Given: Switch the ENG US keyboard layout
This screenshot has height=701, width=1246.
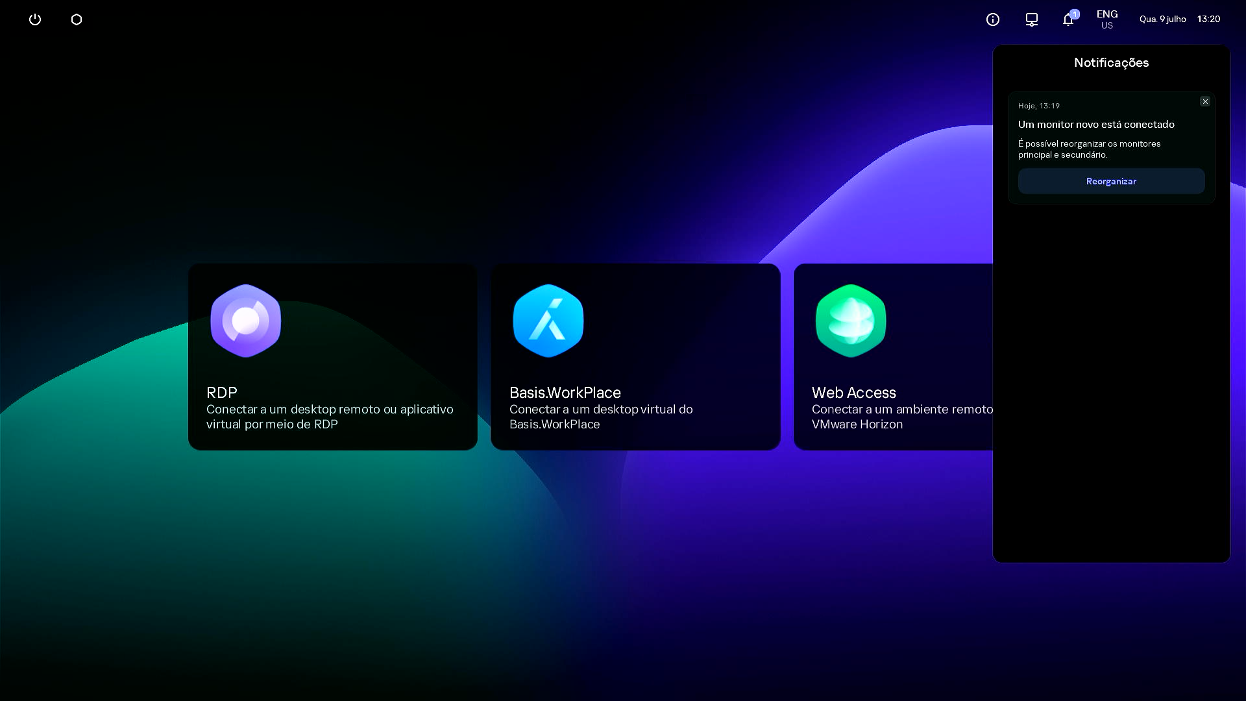Looking at the screenshot, I should (x=1106, y=19).
